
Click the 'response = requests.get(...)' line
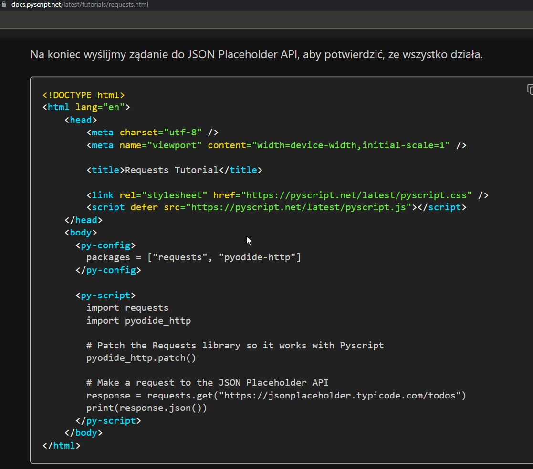click(x=276, y=396)
